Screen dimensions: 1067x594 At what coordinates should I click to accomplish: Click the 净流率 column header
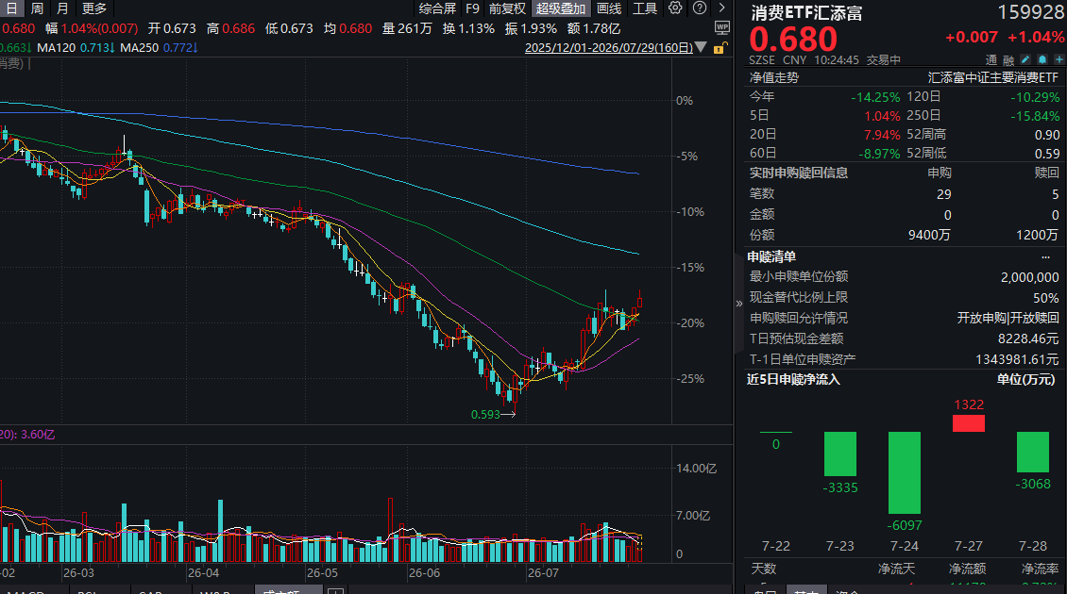1039,569
